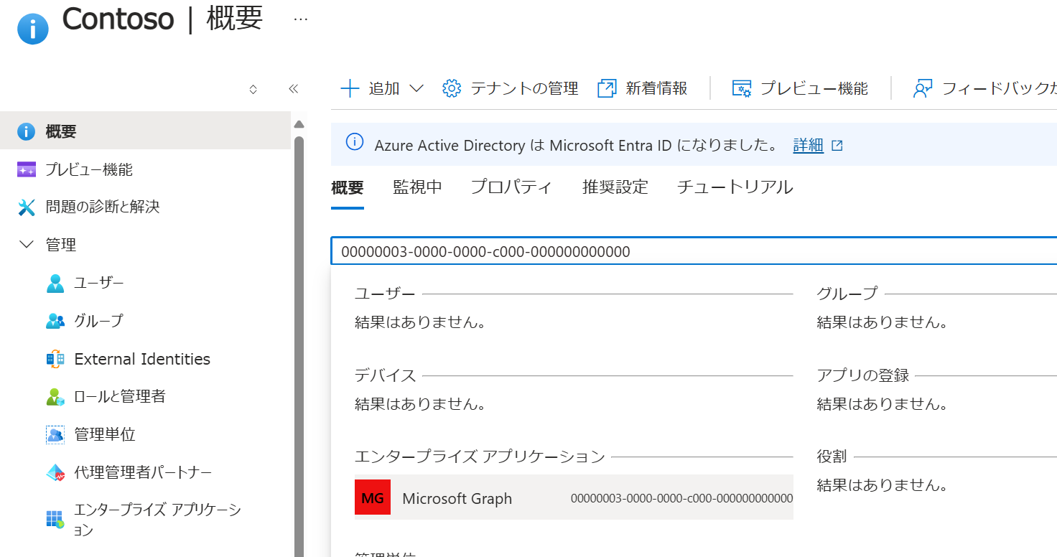Click the 代理管理者パートナー icon
Screen dimensions: 1057x557
(x=55, y=472)
